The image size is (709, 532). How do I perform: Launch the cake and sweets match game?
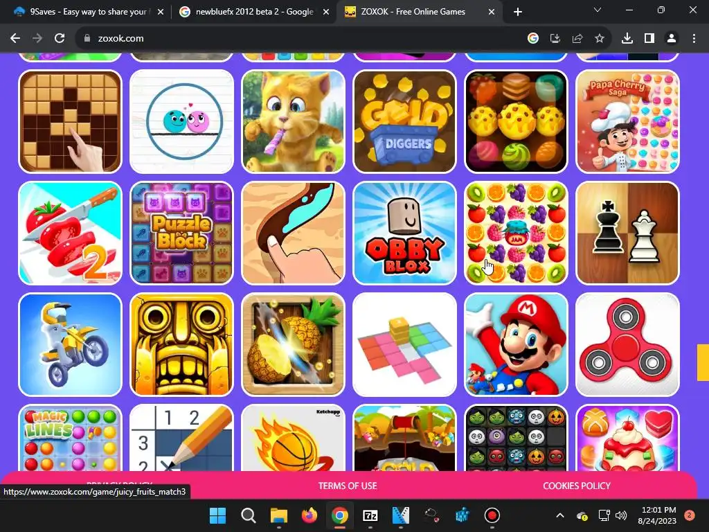pos(627,438)
